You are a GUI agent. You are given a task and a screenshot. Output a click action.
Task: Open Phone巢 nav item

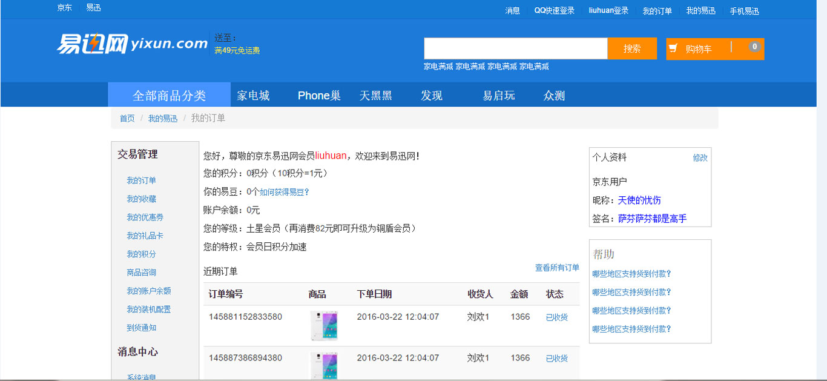[319, 96]
